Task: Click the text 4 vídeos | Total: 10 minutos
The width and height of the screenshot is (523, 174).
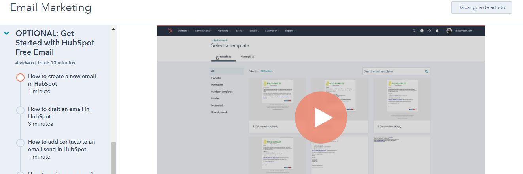Action: pos(45,62)
